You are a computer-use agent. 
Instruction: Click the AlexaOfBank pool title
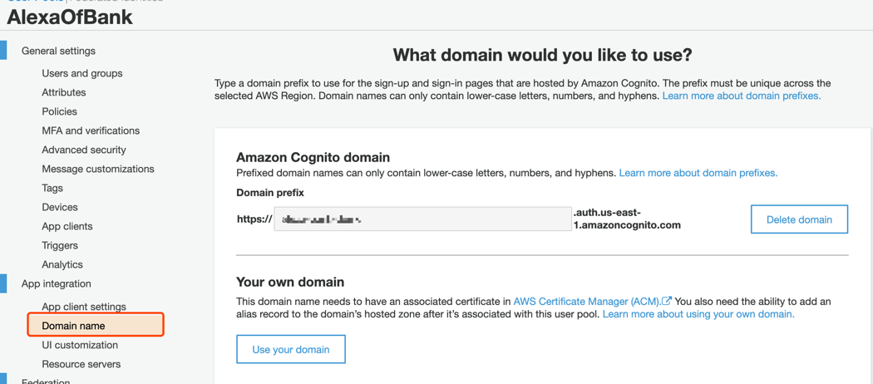coord(70,17)
